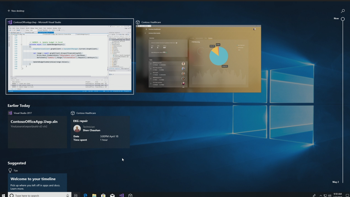Search the timeline with the magnifier icon

pos(343,11)
